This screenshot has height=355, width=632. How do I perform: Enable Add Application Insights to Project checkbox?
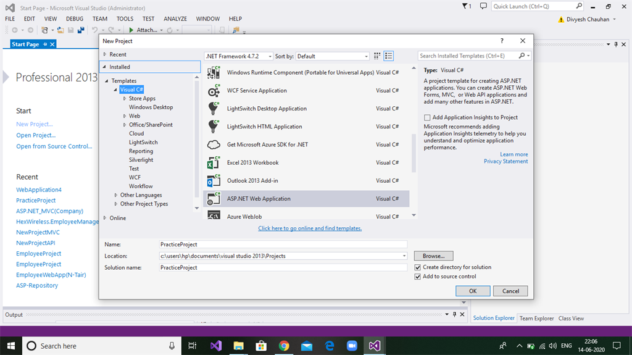click(x=427, y=117)
